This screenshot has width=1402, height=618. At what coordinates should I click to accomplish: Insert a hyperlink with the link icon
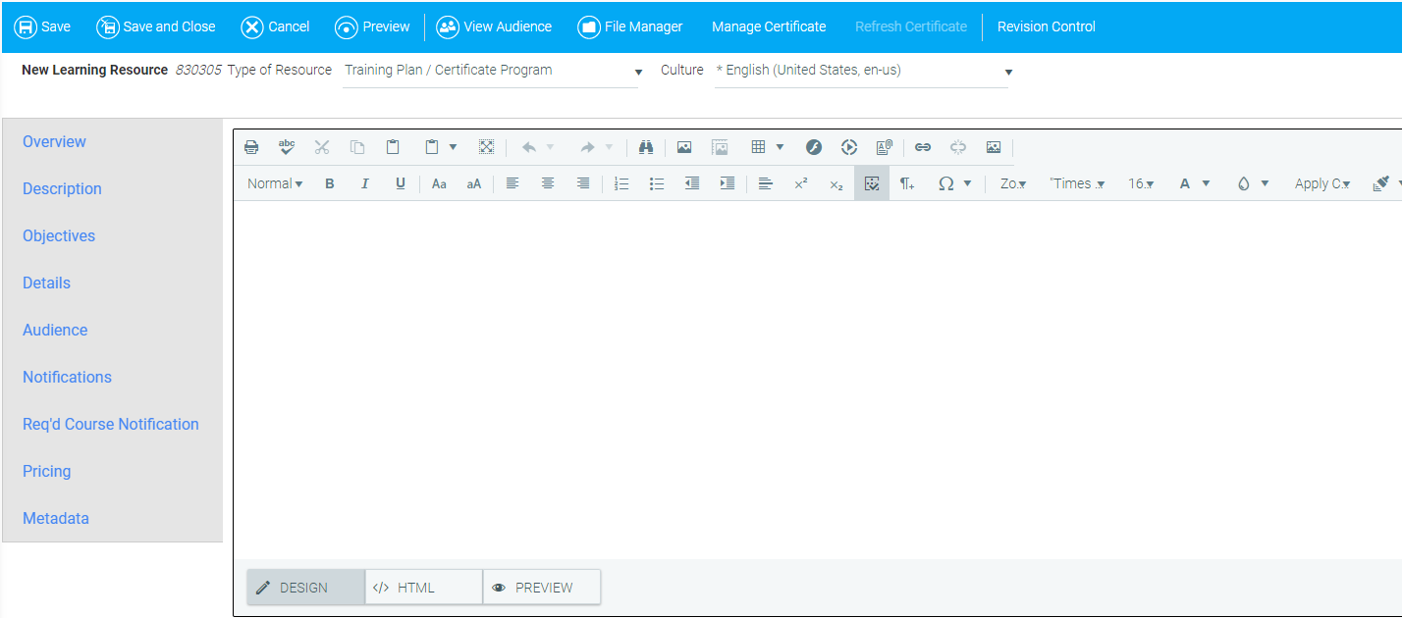tap(923, 147)
